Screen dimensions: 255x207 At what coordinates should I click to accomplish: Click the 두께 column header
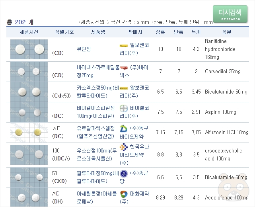196,32
